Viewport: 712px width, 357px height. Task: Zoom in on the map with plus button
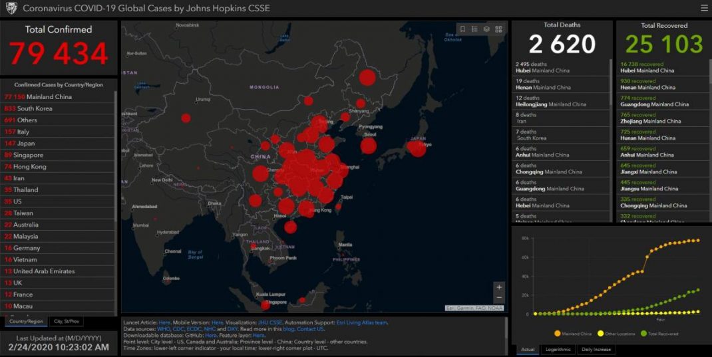pos(499,287)
